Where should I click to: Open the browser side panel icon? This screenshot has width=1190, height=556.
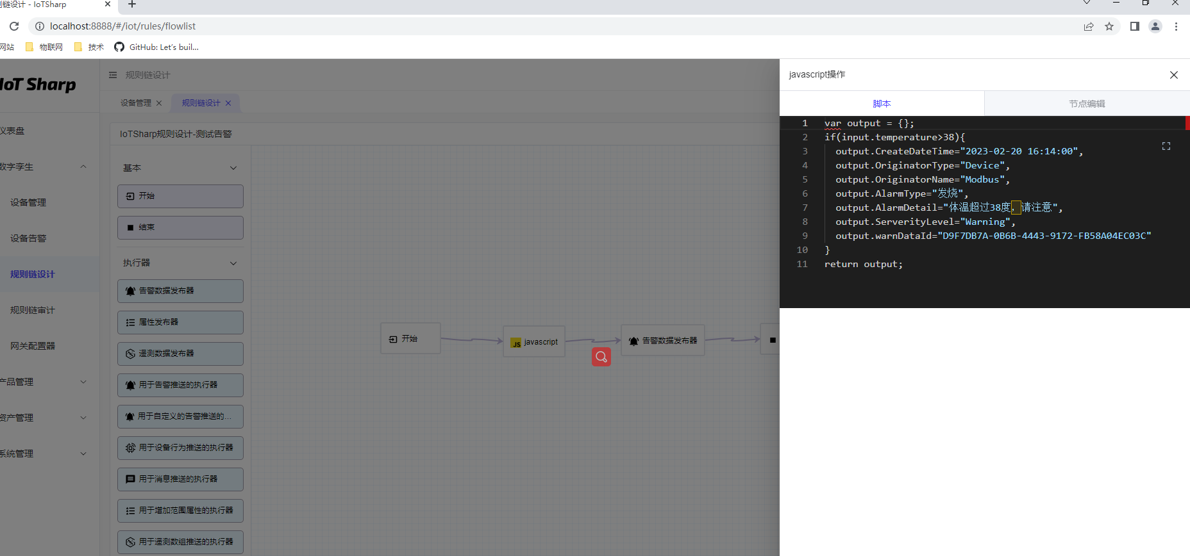click(x=1134, y=26)
